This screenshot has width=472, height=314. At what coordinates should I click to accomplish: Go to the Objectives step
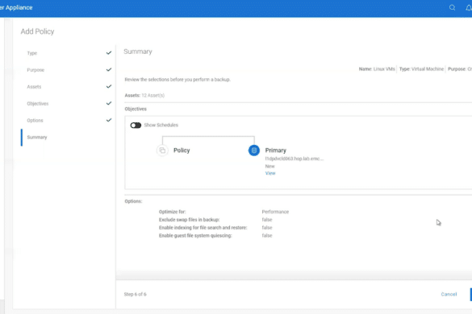click(38, 104)
